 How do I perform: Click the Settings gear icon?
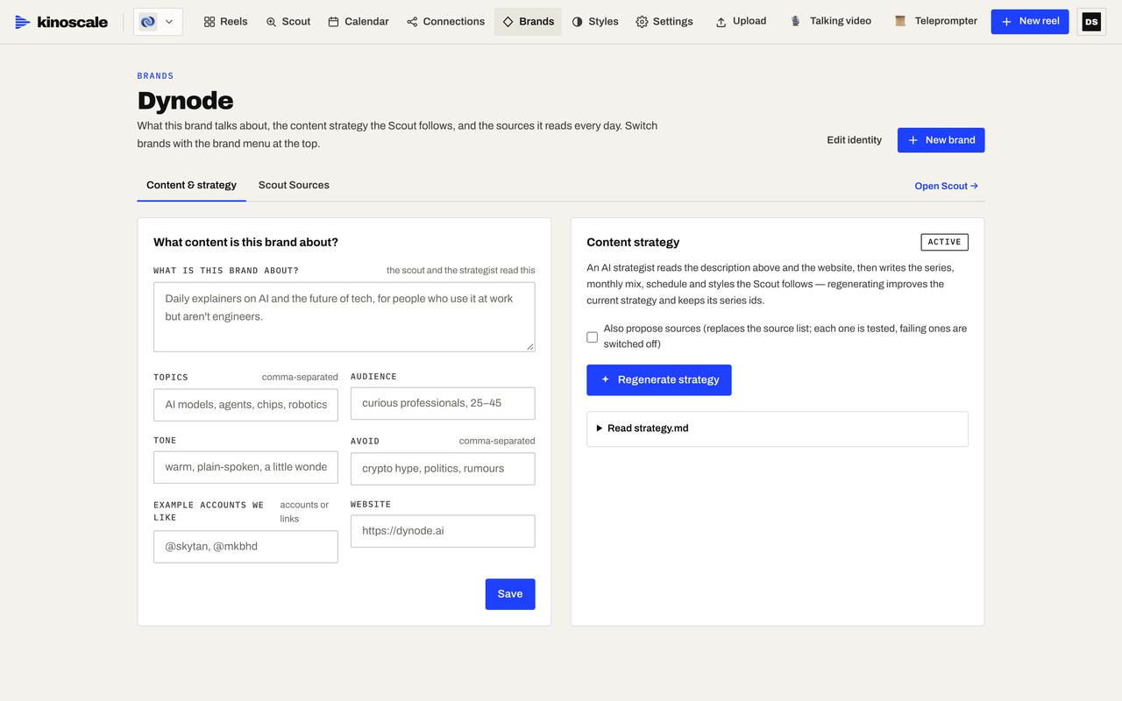pos(642,22)
